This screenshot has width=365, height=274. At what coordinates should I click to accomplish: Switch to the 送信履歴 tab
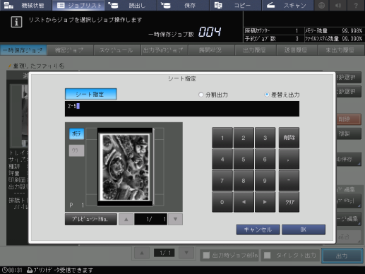click(x=296, y=50)
